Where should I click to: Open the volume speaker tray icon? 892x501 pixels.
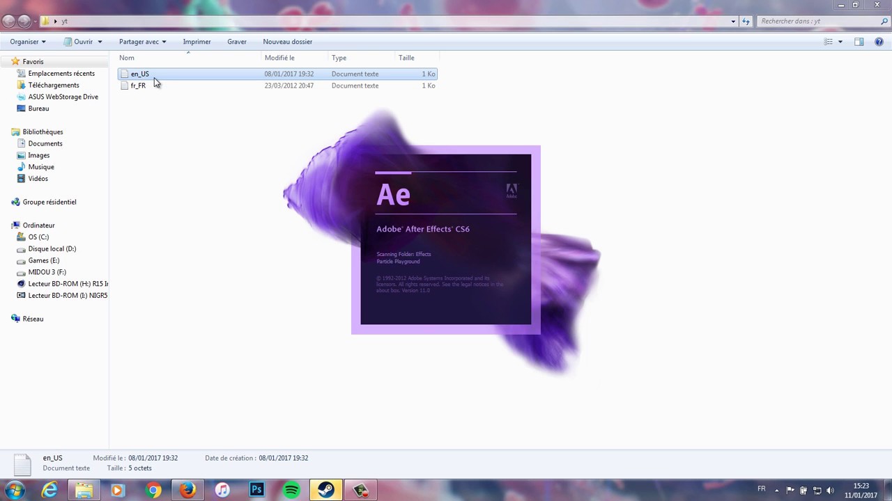830,491
